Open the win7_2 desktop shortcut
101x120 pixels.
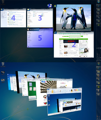point(3,81)
